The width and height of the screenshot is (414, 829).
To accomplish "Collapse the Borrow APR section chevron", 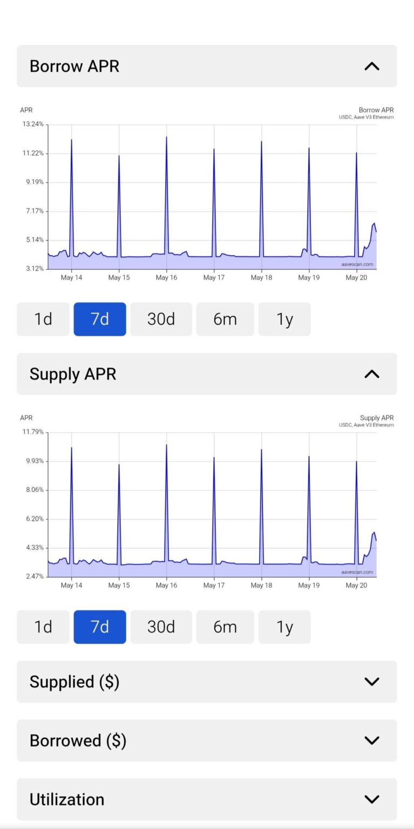I will click(x=372, y=66).
